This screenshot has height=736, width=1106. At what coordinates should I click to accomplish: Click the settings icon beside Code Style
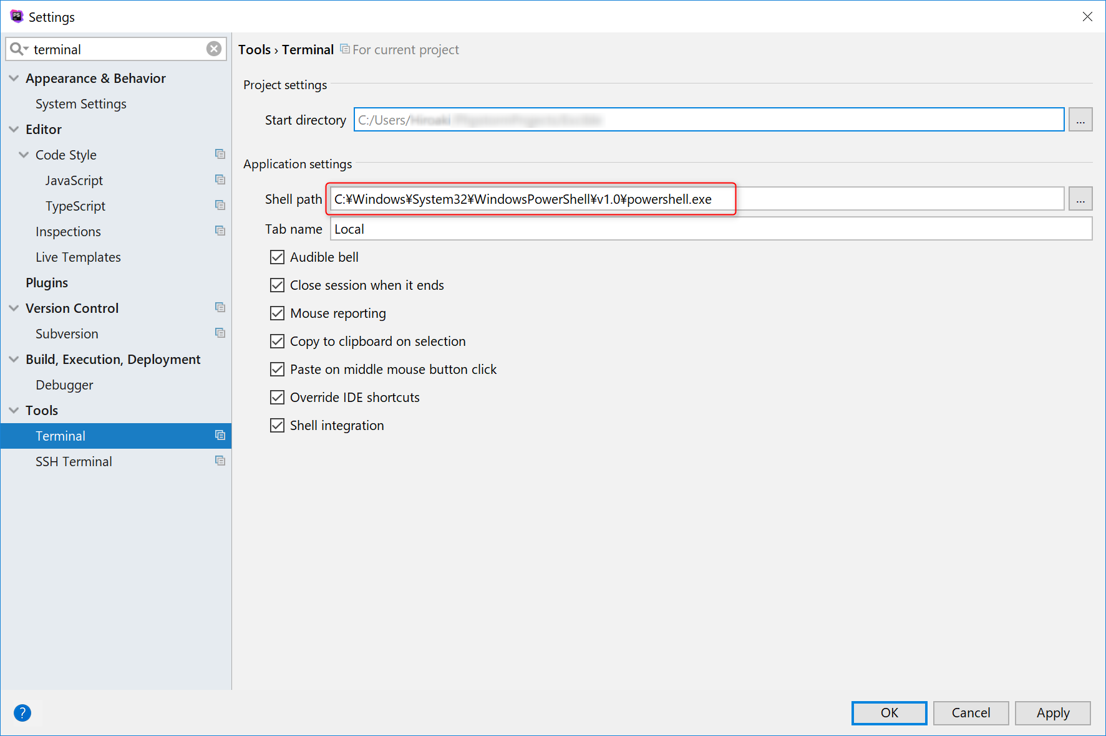tap(220, 153)
